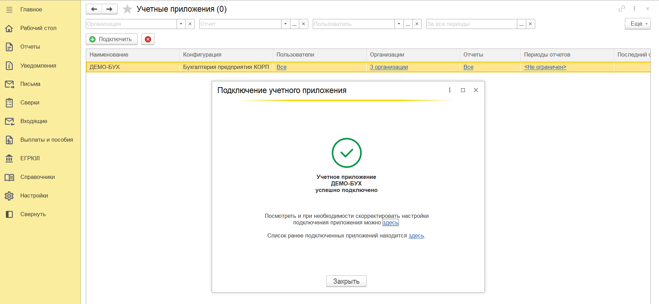This screenshot has height=304, width=659.
Task: Open the <Не ограничен> periods link
Action: pos(545,67)
